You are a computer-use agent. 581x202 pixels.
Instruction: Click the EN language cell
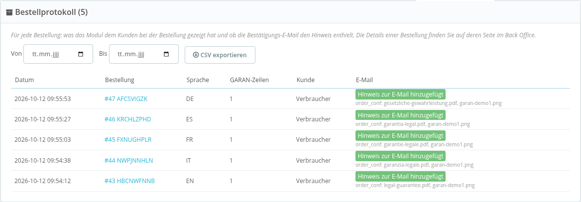(x=190, y=181)
